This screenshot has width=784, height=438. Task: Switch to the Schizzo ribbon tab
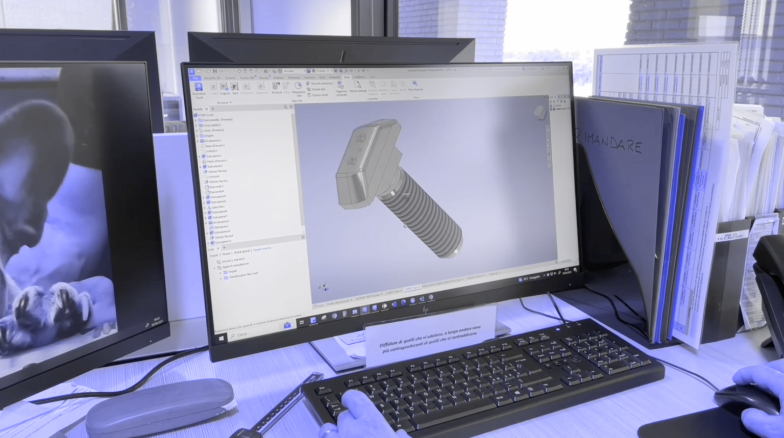point(230,78)
